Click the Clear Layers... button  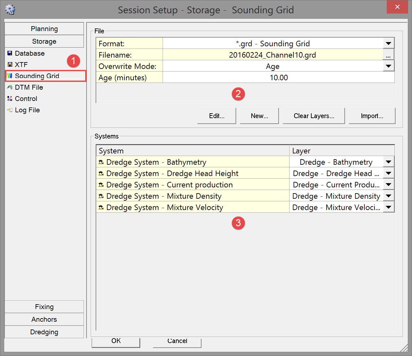pyautogui.click(x=314, y=116)
